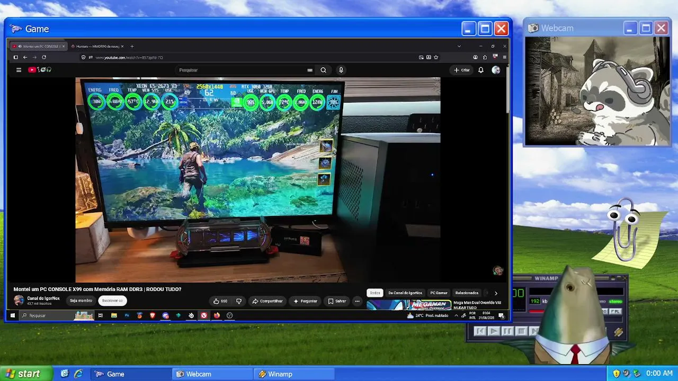Open Internet Explorer from quick launch
Screen dimensions: 678x381
pyautogui.click(x=78, y=374)
